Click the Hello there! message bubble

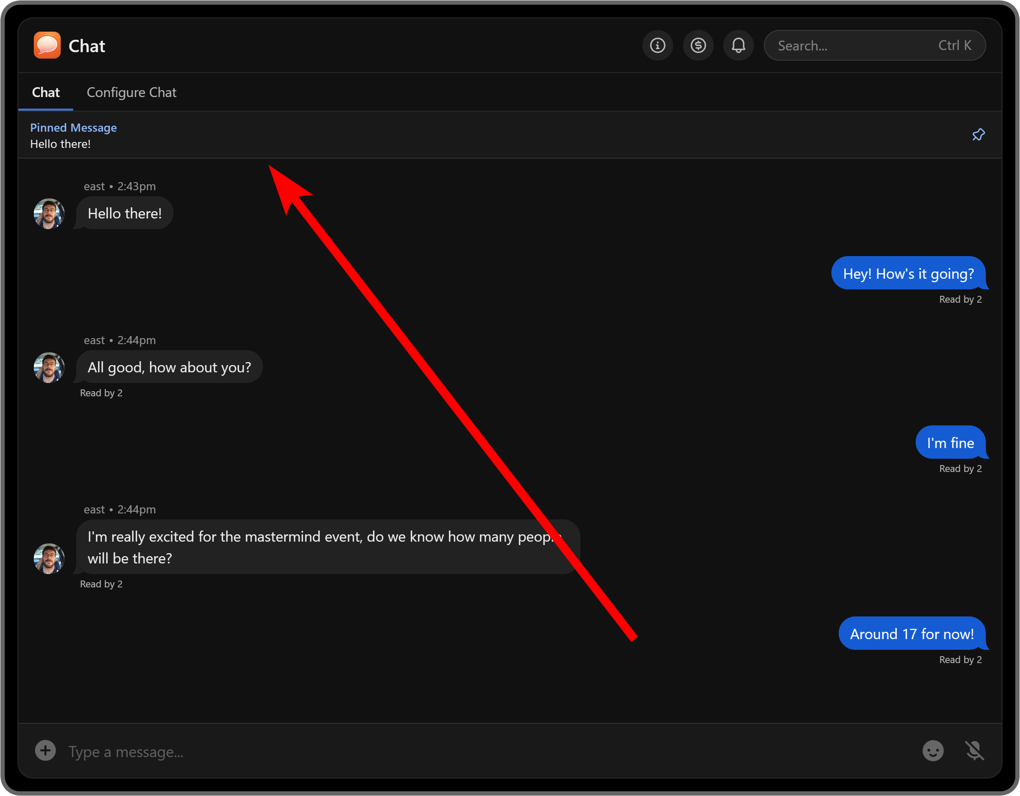tap(125, 213)
